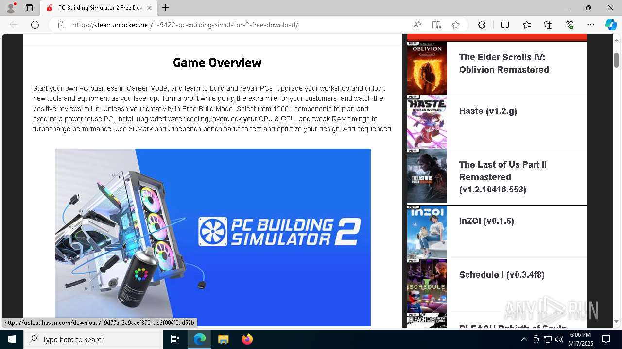Screen dimensions: 622x349
Task: Launch Firefox from taskbar
Action: 247,339
